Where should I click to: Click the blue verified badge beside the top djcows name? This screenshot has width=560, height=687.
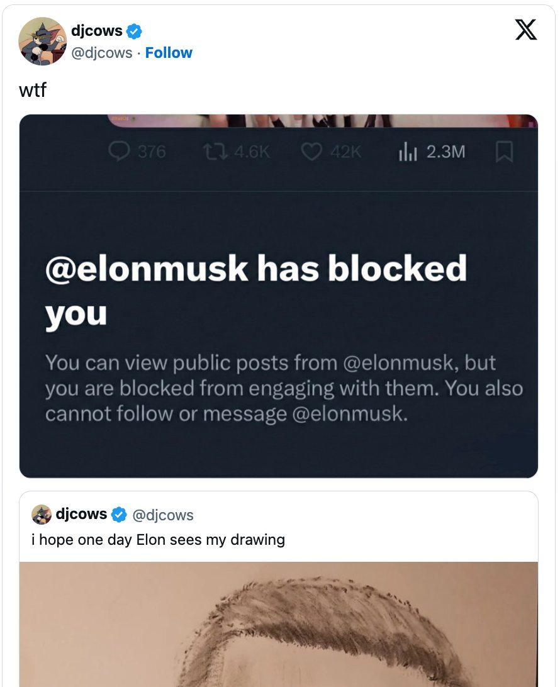(134, 31)
